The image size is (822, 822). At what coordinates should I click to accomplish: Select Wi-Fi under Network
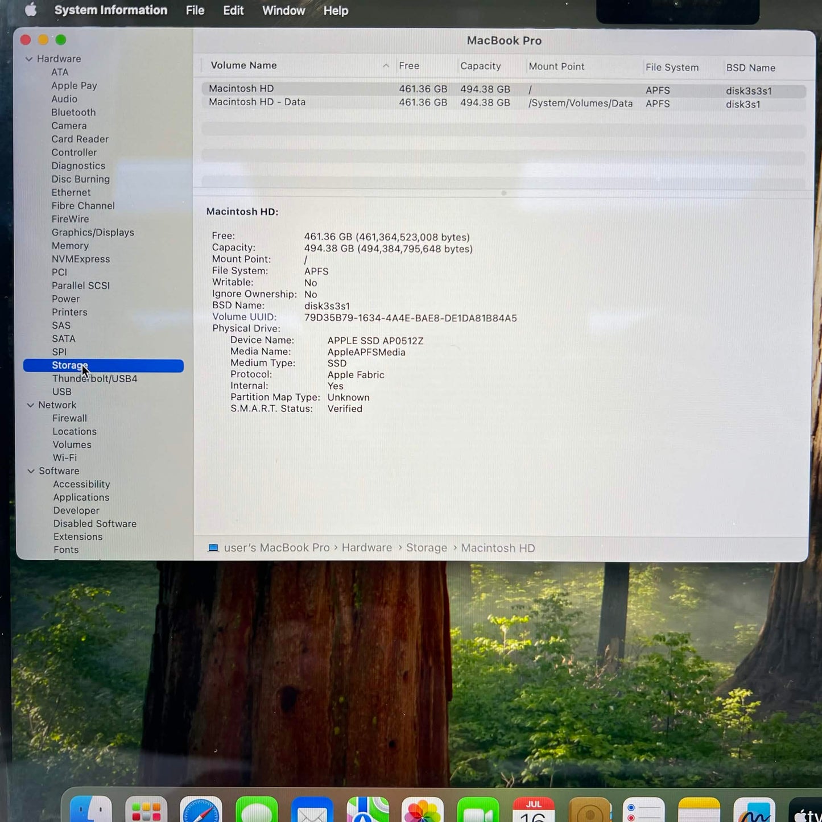[64, 458]
